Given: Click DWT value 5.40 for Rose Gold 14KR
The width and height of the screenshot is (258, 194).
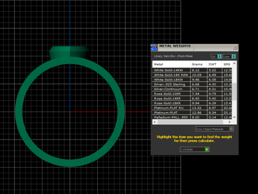Looking at the screenshot, I should point(212,99).
